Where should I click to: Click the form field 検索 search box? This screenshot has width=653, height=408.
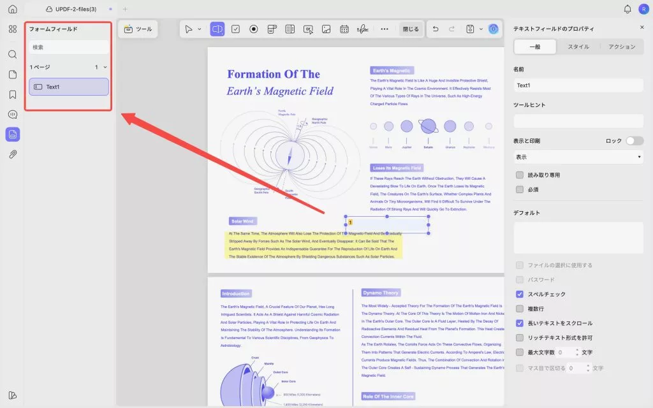(69, 47)
